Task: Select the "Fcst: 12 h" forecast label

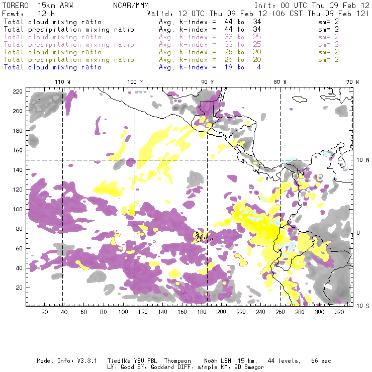Action: click(29, 14)
